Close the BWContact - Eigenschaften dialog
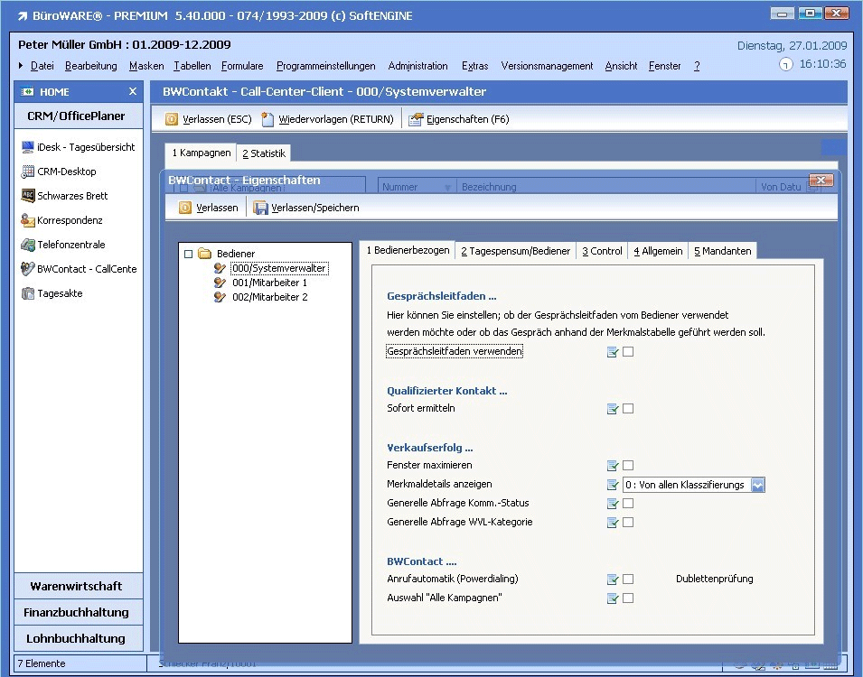Viewport: 863px width, 677px height. click(821, 180)
